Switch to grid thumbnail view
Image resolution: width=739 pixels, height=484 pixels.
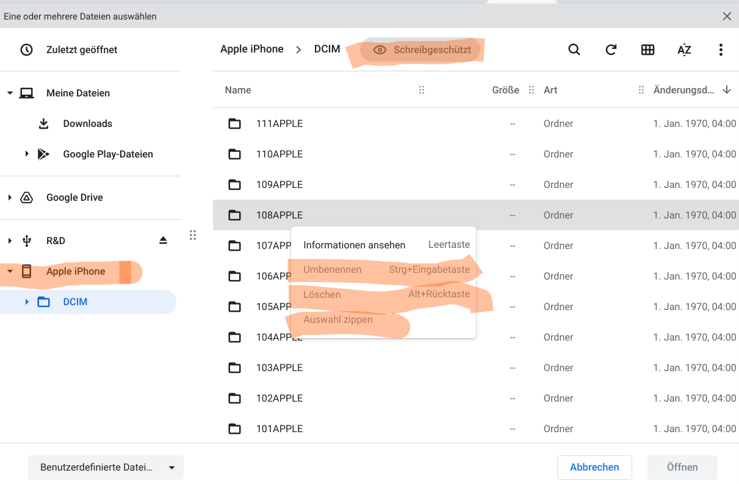[x=647, y=50]
